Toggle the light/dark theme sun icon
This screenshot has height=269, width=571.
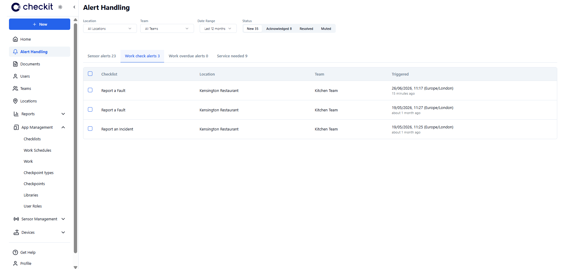click(60, 7)
